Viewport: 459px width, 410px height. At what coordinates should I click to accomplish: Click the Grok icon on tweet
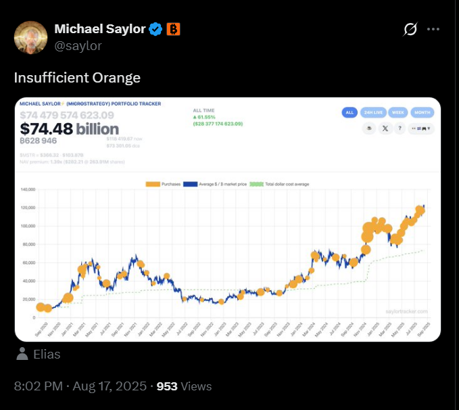(410, 29)
